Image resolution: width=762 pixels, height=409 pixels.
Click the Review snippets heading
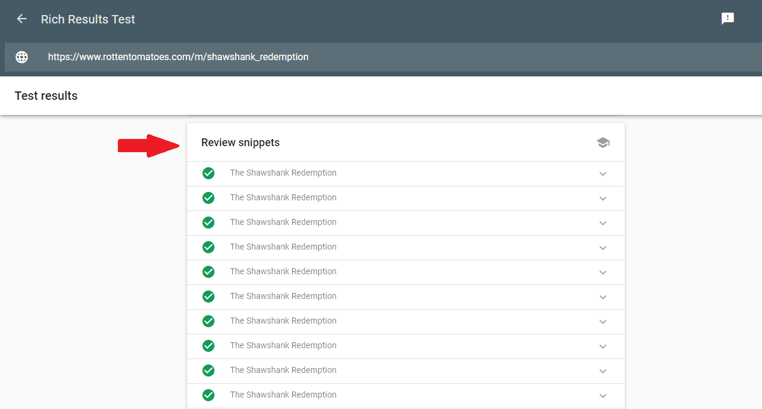coord(241,143)
